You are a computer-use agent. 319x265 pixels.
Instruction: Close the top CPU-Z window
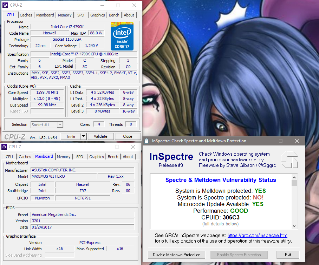134,5
